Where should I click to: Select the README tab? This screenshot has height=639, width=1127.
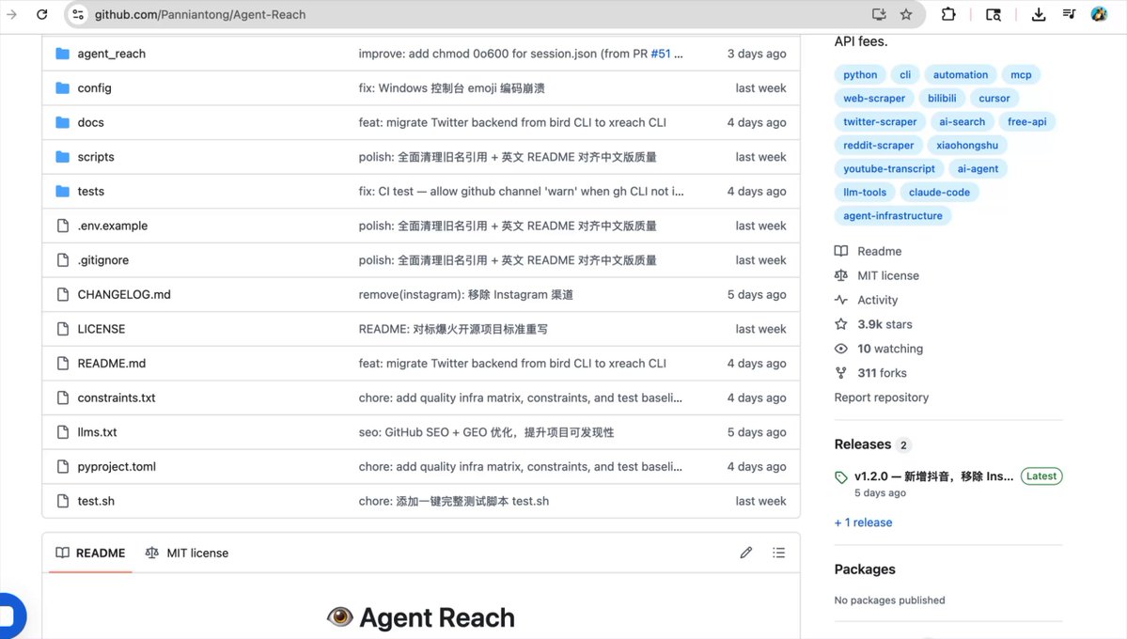tap(91, 553)
